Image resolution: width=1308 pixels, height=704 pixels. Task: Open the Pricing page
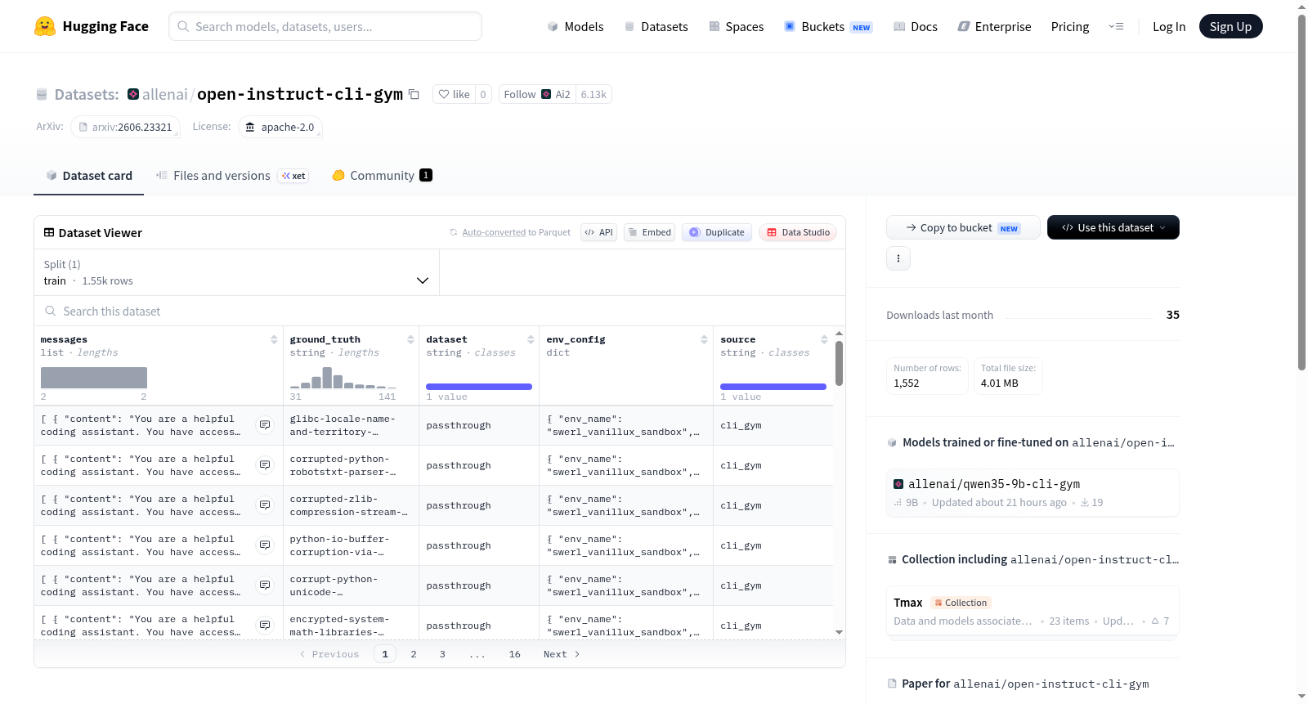click(1070, 27)
